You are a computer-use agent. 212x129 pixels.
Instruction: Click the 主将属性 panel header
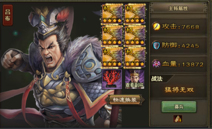[178, 8]
